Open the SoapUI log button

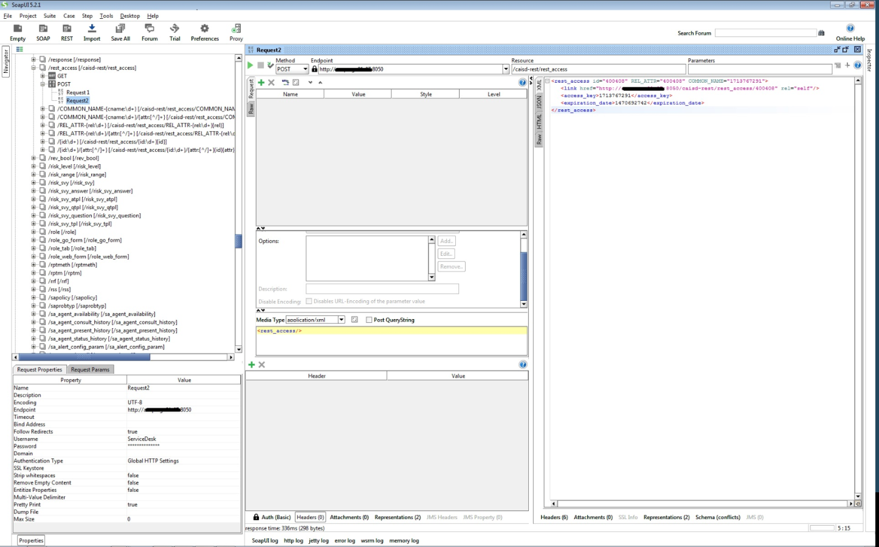(265, 540)
